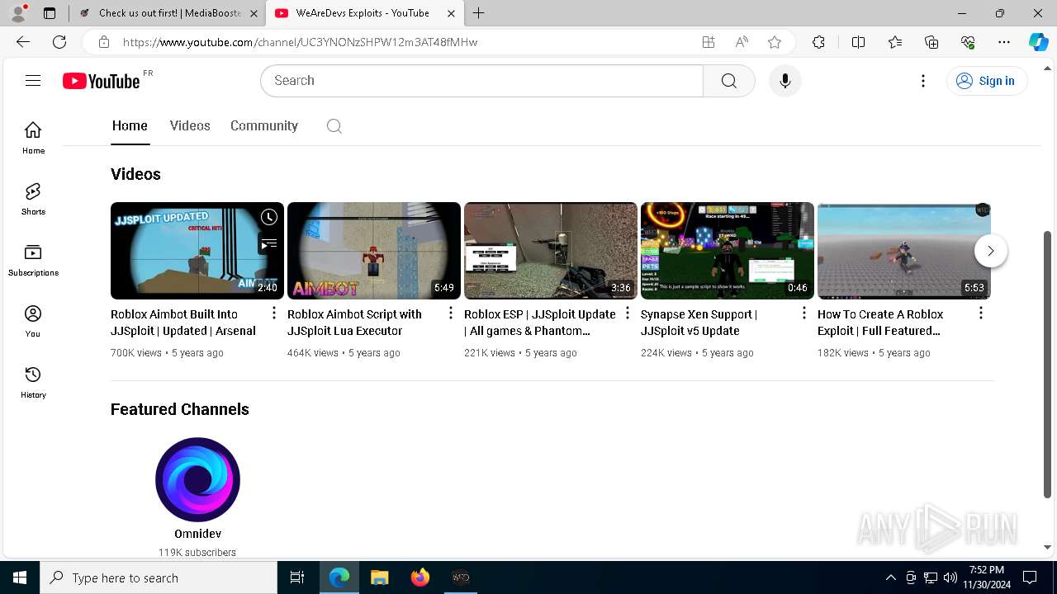Open the 5:53 Roblox Exploit thumbnail

[904, 251]
